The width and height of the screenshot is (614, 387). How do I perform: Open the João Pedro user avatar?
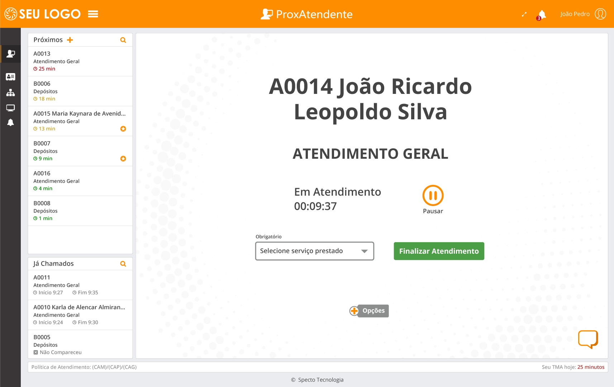coord(600,14)
